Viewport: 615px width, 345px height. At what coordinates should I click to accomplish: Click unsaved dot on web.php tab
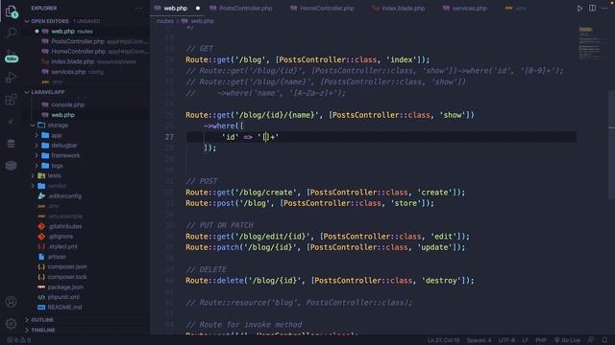[198, 9]
